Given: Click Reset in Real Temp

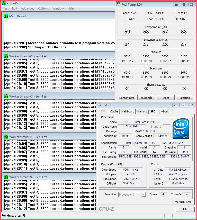Looking at the screenshot, I should coord(166,98).
